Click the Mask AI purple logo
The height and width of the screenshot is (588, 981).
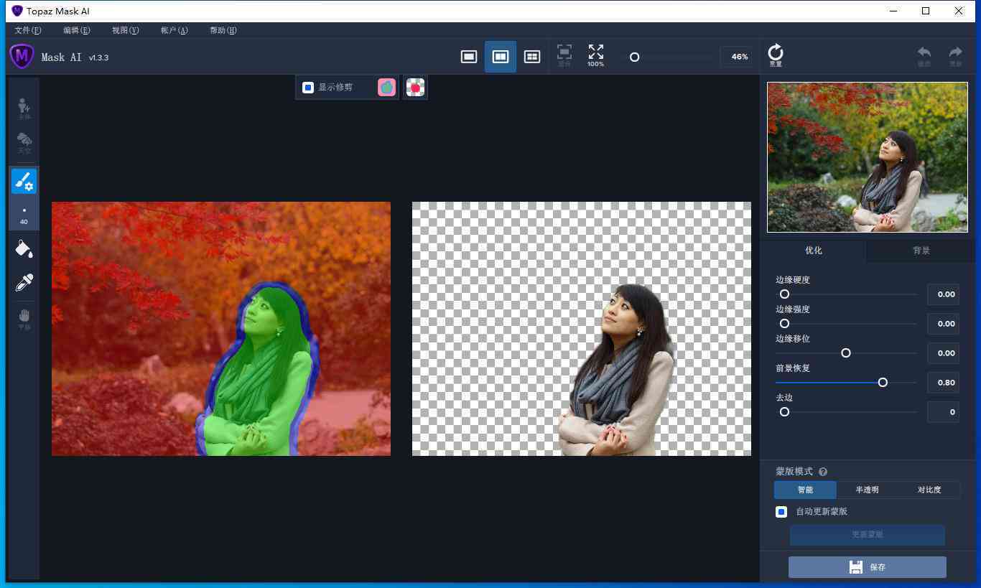point(22,56)
